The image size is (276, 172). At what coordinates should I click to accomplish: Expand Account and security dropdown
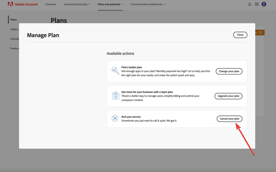(x=77, y=4)
